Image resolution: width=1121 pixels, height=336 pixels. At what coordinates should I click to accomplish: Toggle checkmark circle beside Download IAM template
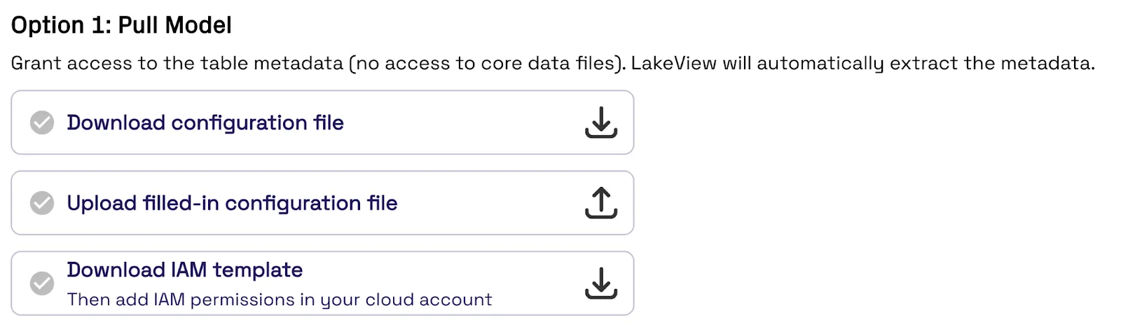(x=42, y=283)
